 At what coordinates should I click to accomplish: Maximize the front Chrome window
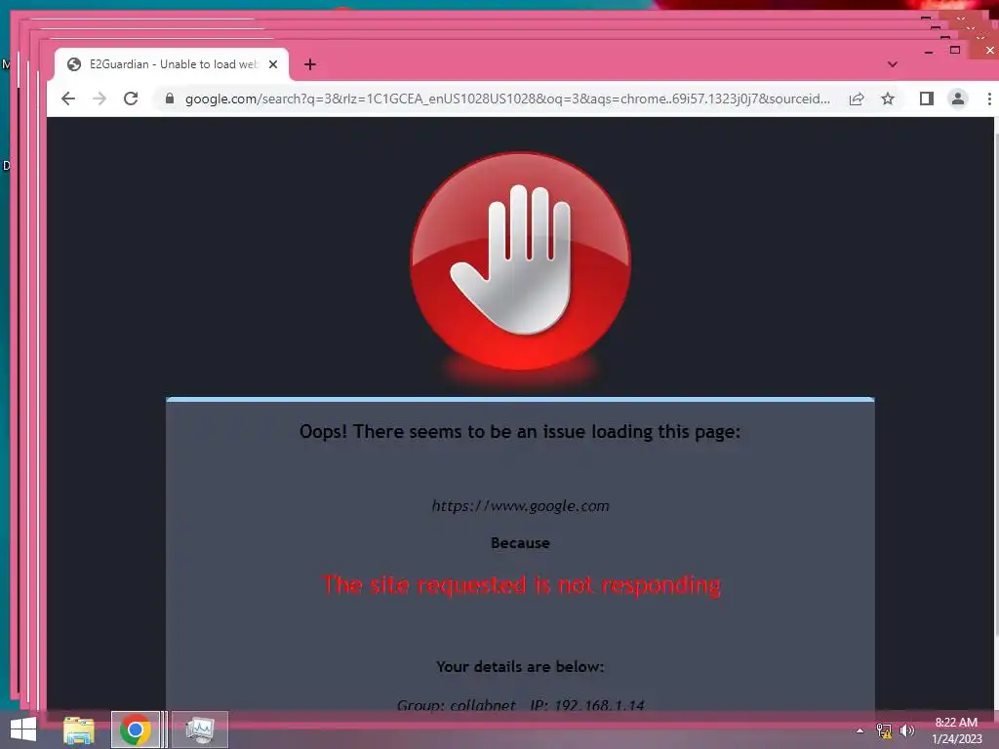click(x=954, y=50)
